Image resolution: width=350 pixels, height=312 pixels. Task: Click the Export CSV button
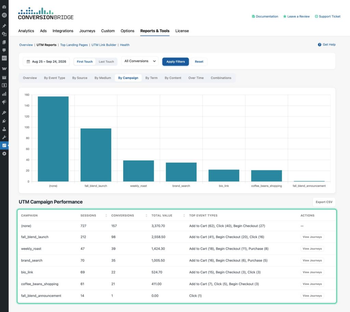[324, 202]
